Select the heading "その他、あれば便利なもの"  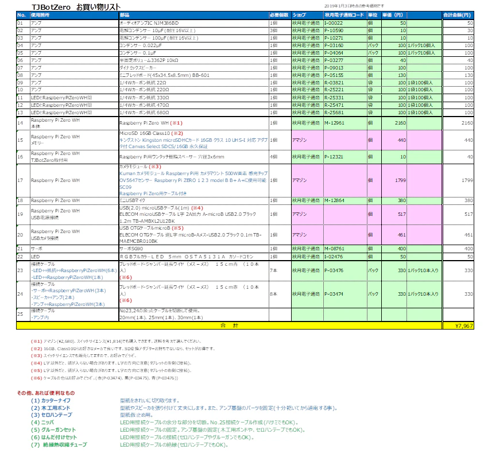click(46, 393)
